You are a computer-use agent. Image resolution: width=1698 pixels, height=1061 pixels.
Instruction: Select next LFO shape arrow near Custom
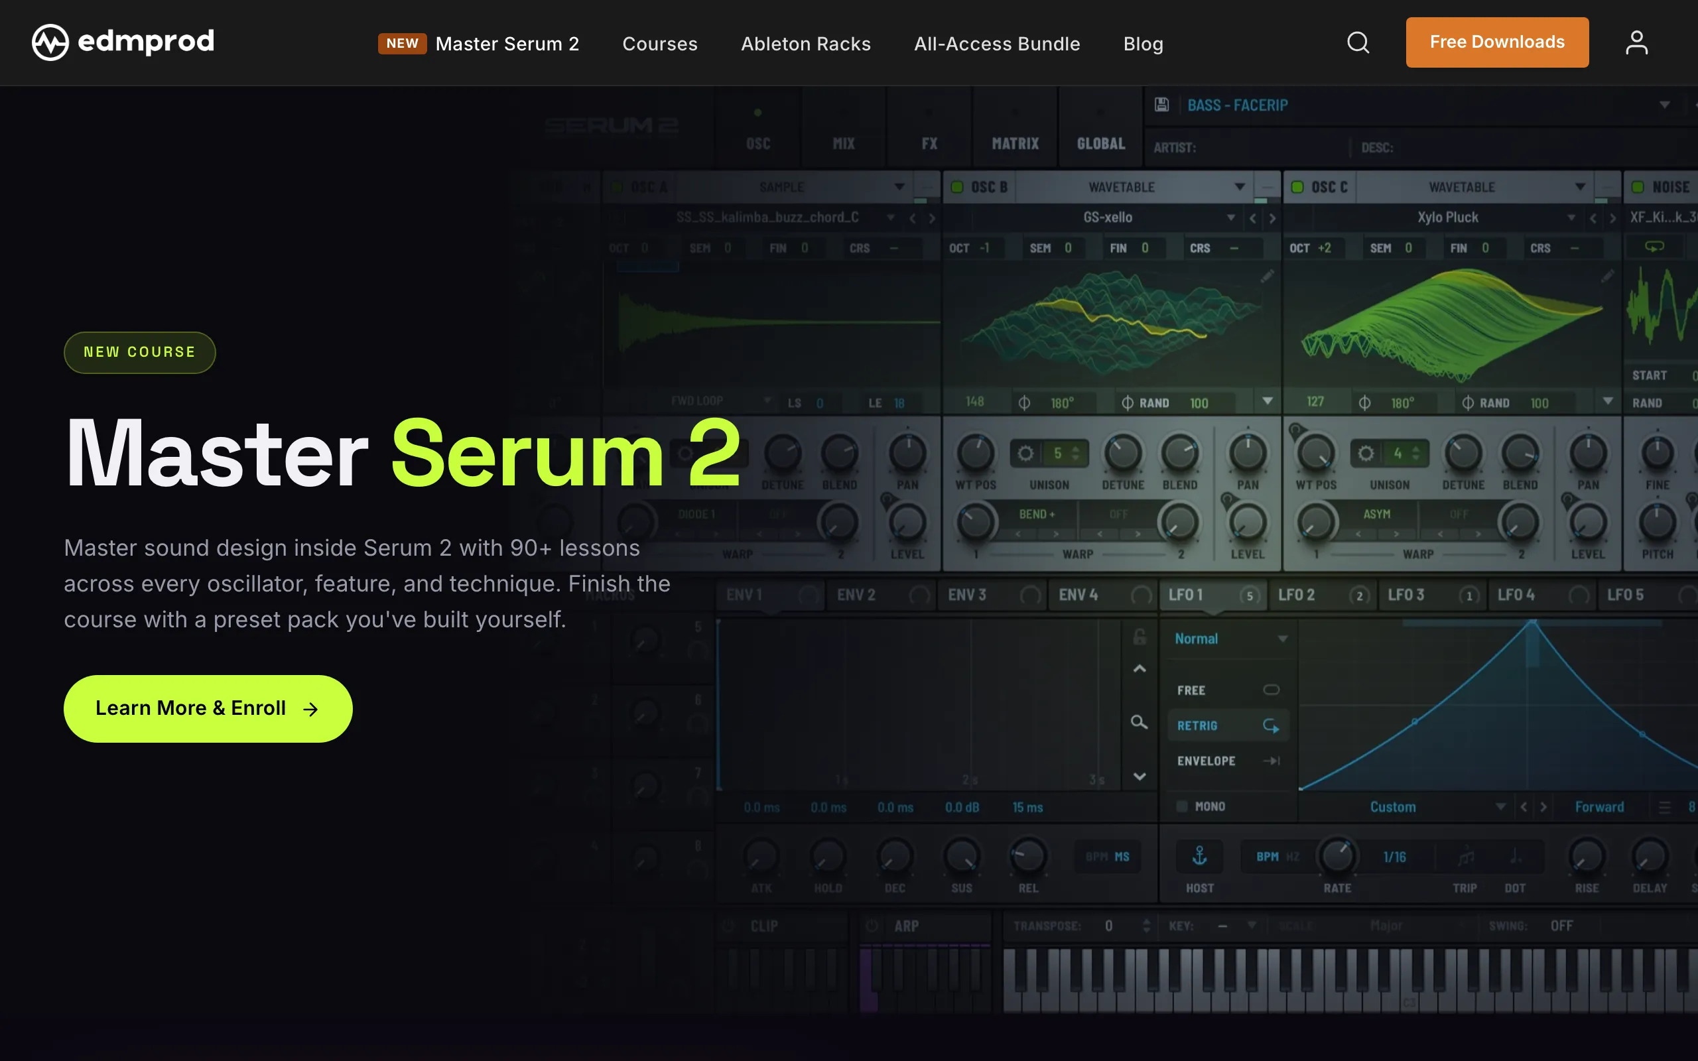1543,807
